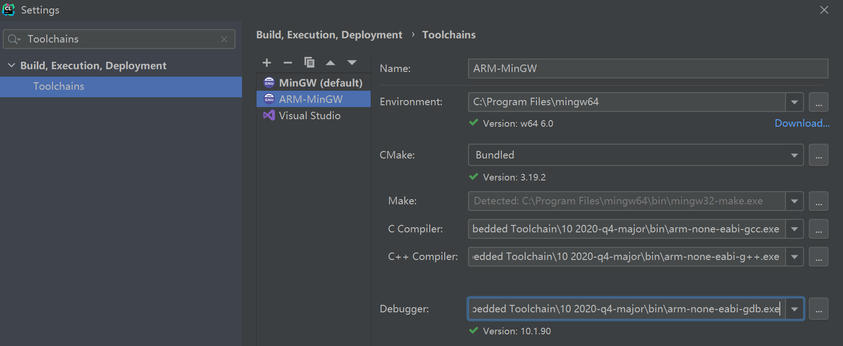Browse for C Compiler path
The image size is (843, 346).
pos(818,229)
